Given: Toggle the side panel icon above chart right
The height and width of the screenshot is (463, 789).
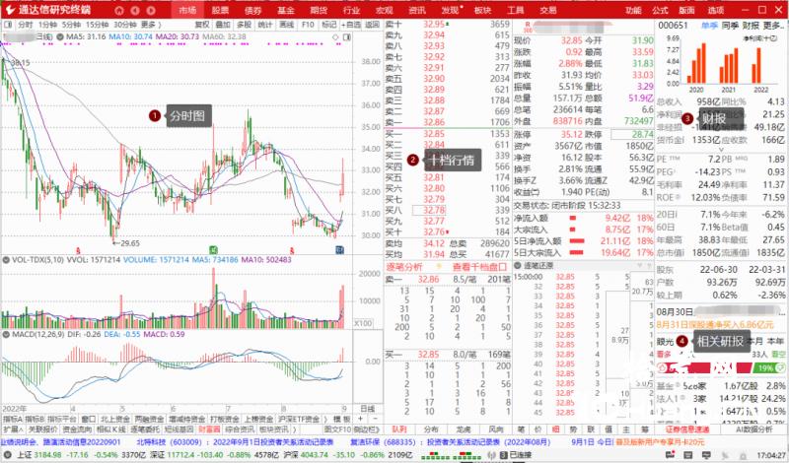Looking at the screenshot, I should [347, 37].
